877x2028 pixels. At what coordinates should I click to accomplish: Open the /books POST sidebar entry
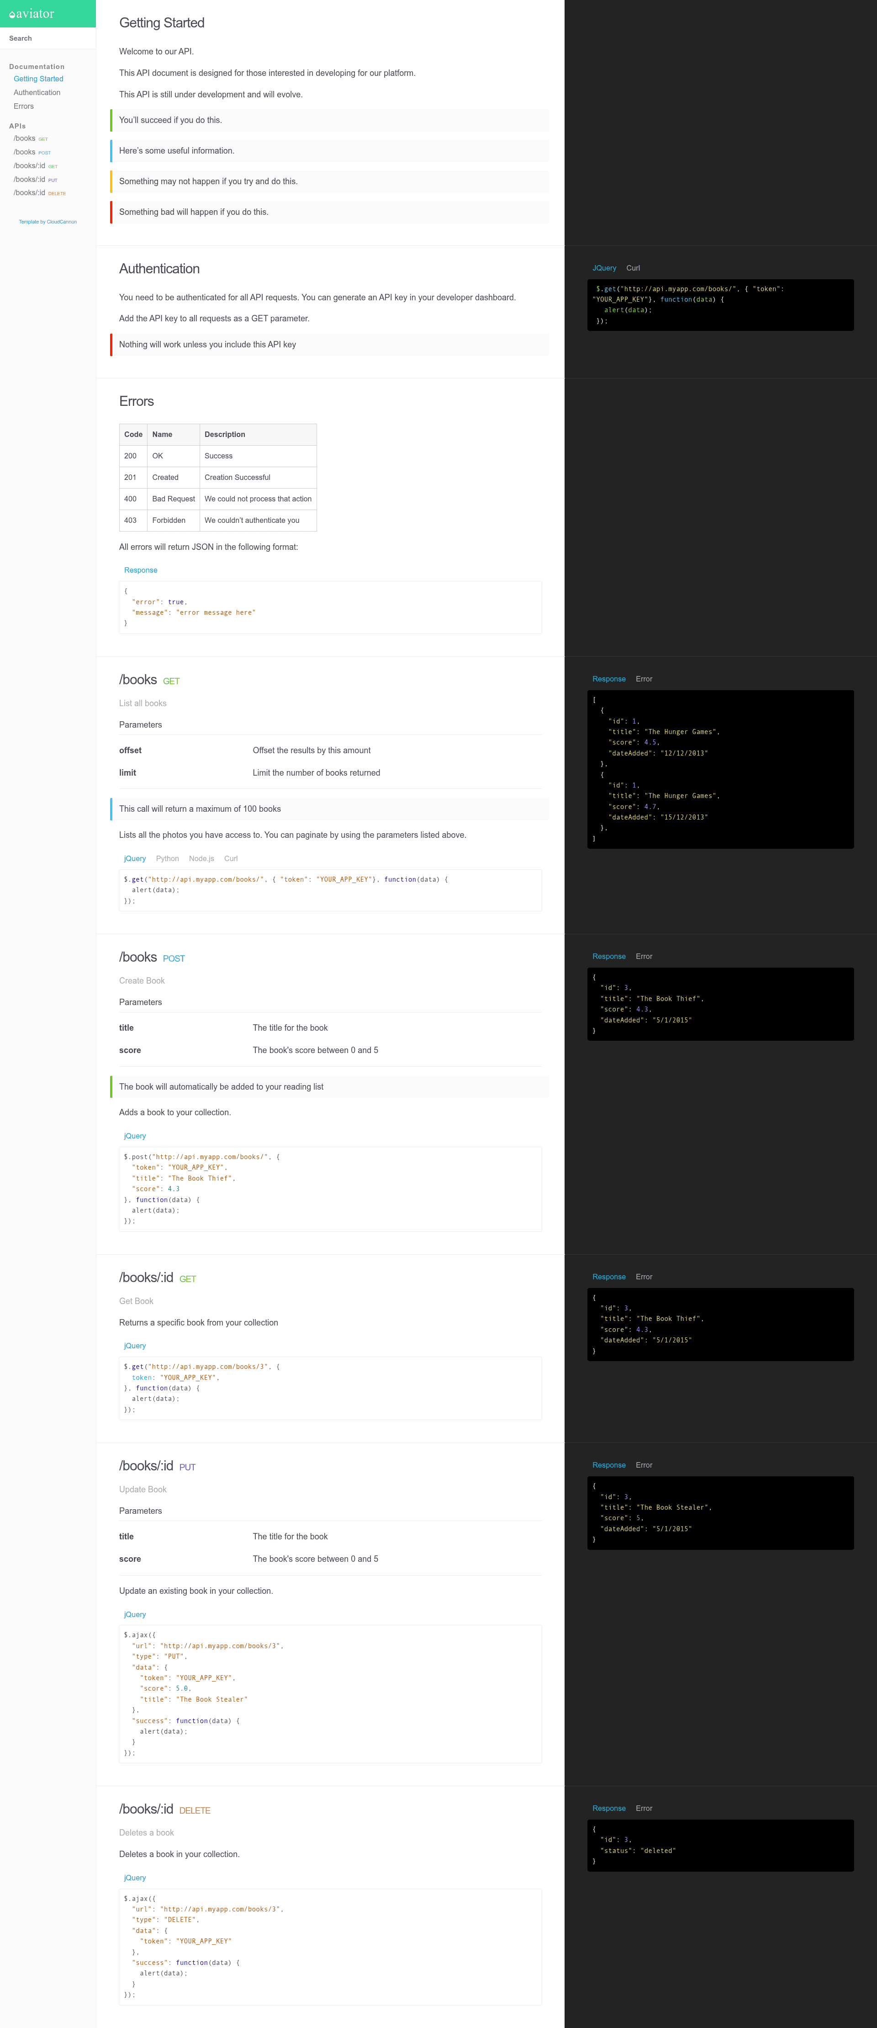(x=32, y=152)
